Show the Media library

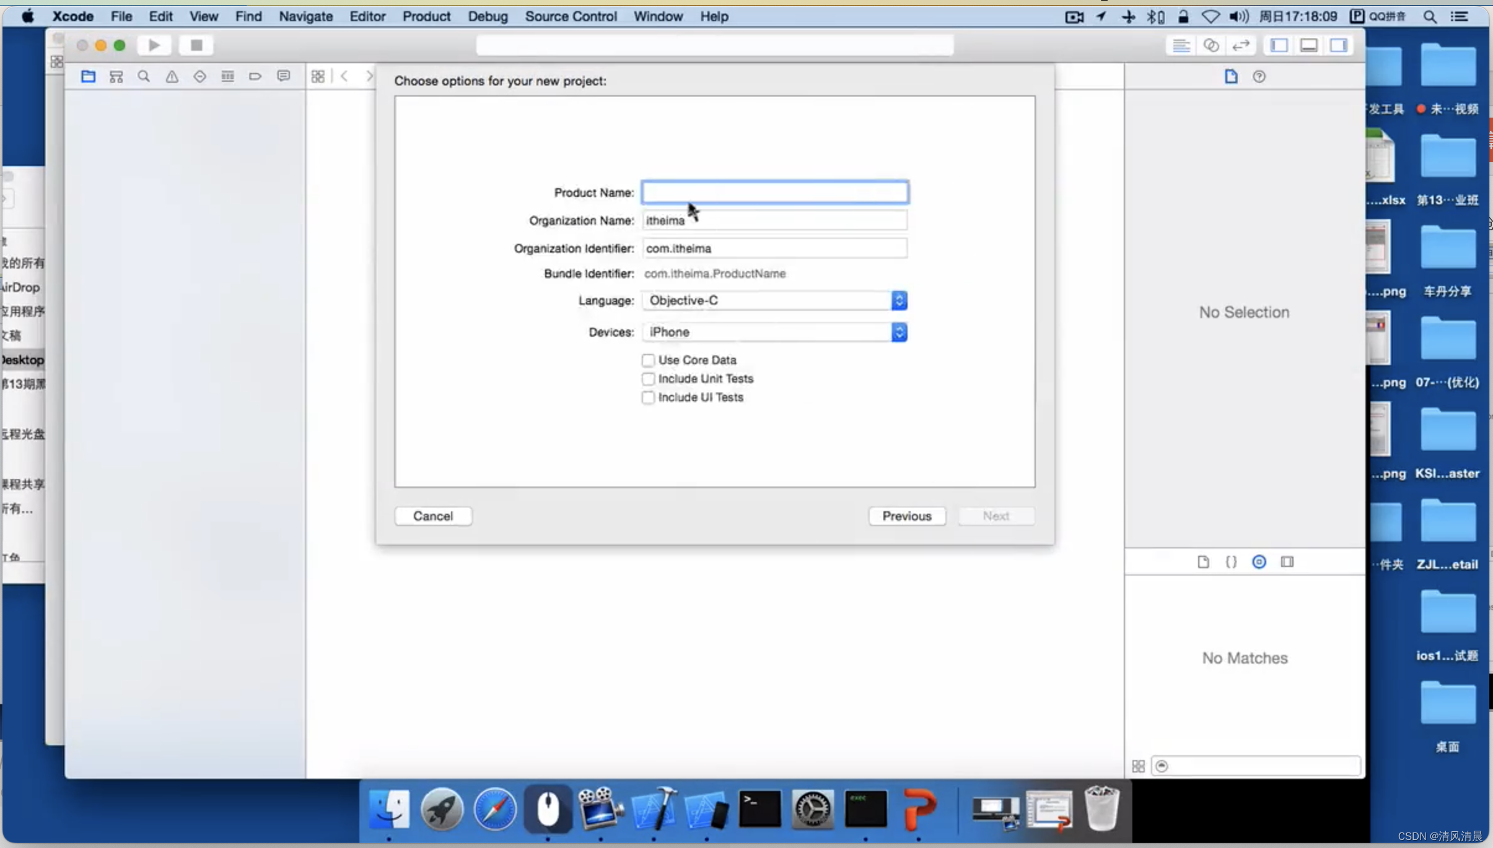click(1287, 561)
